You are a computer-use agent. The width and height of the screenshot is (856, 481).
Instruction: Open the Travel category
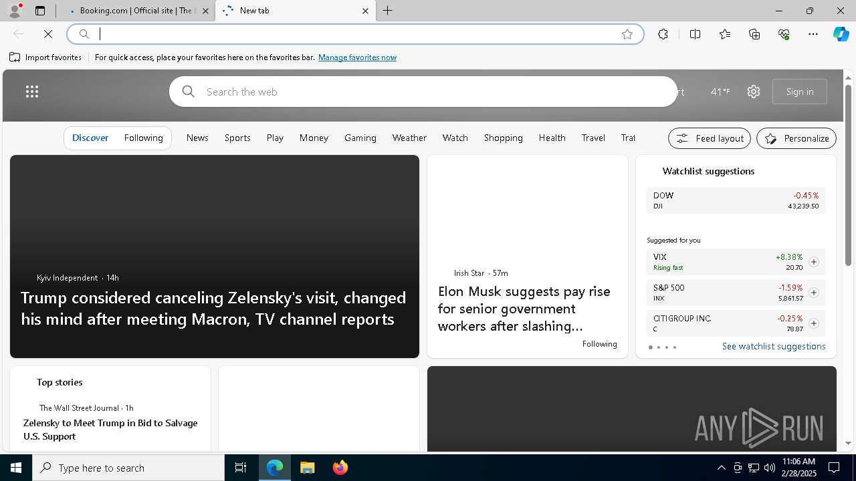click(593, 138)
